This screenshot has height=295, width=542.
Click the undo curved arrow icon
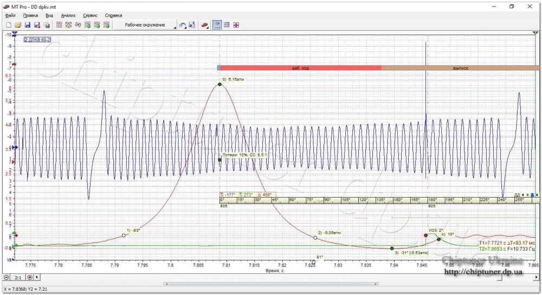(x=183, y=25)
